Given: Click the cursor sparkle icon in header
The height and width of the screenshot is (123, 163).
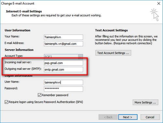Looking at the screenshot, I should pyautogui.click(x=155, y=15).
